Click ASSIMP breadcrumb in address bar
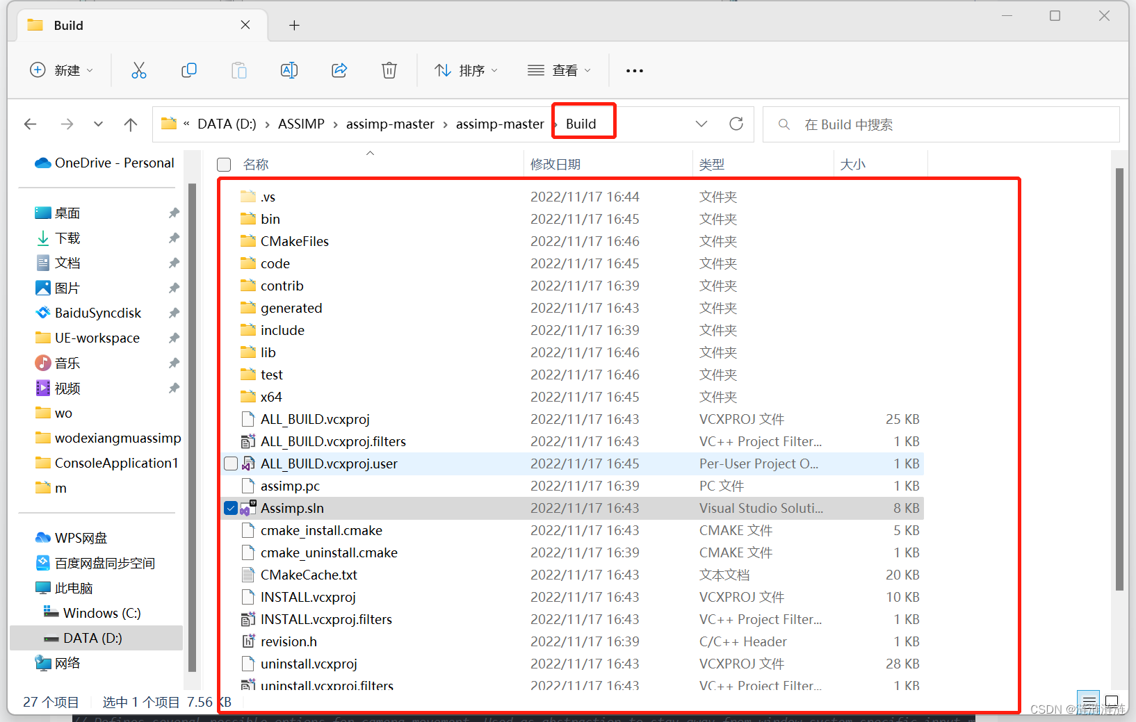Screen dimensions: 1136x722 (x=301, y=124)
